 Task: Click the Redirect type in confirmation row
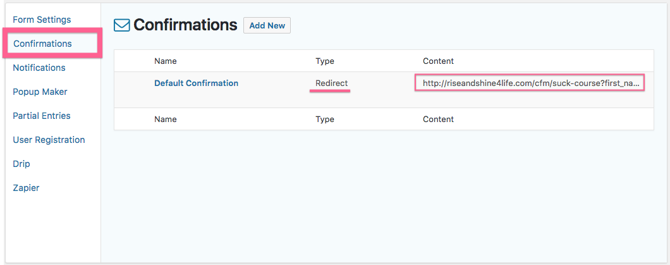[331, 83]
